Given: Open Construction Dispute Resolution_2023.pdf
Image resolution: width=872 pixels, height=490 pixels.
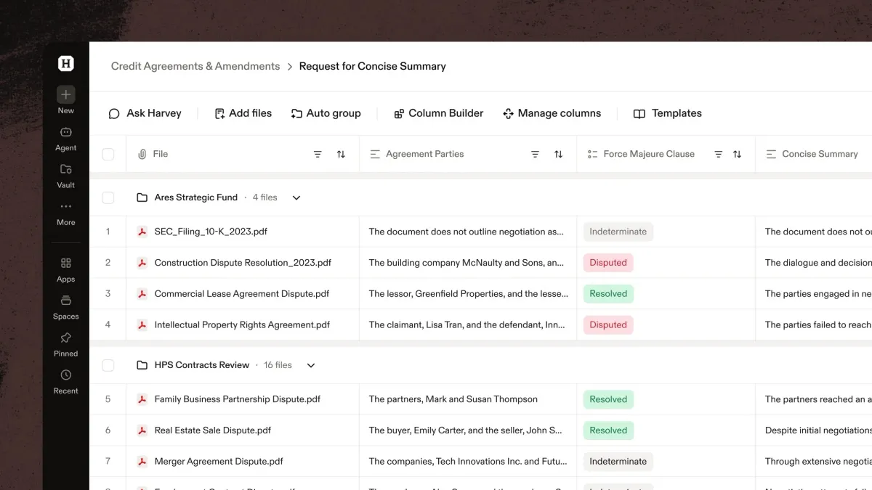Looking at the screenshot, I should [x=243, y=263].
